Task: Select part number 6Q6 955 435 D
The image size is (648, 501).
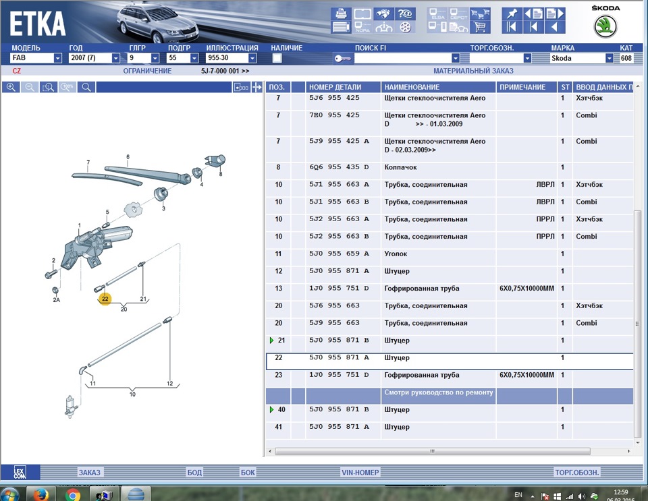Action: (339, 167)
